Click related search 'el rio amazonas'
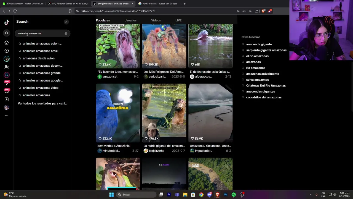Image resolution: width=353 pixels, height=199 pixels. [257, 56]
